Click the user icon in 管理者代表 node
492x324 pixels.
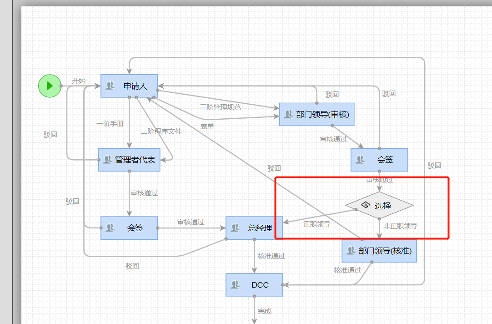(108, 159)
